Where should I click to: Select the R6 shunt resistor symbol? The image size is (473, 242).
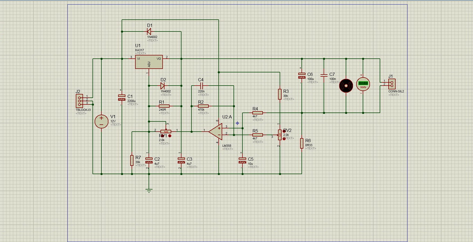(302, 143)
